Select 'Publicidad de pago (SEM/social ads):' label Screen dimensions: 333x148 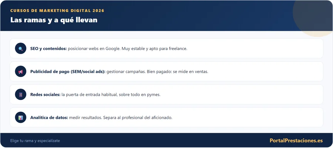[68, 71]
